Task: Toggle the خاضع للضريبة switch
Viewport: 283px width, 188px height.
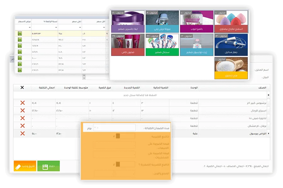Action: coord(118,136)
